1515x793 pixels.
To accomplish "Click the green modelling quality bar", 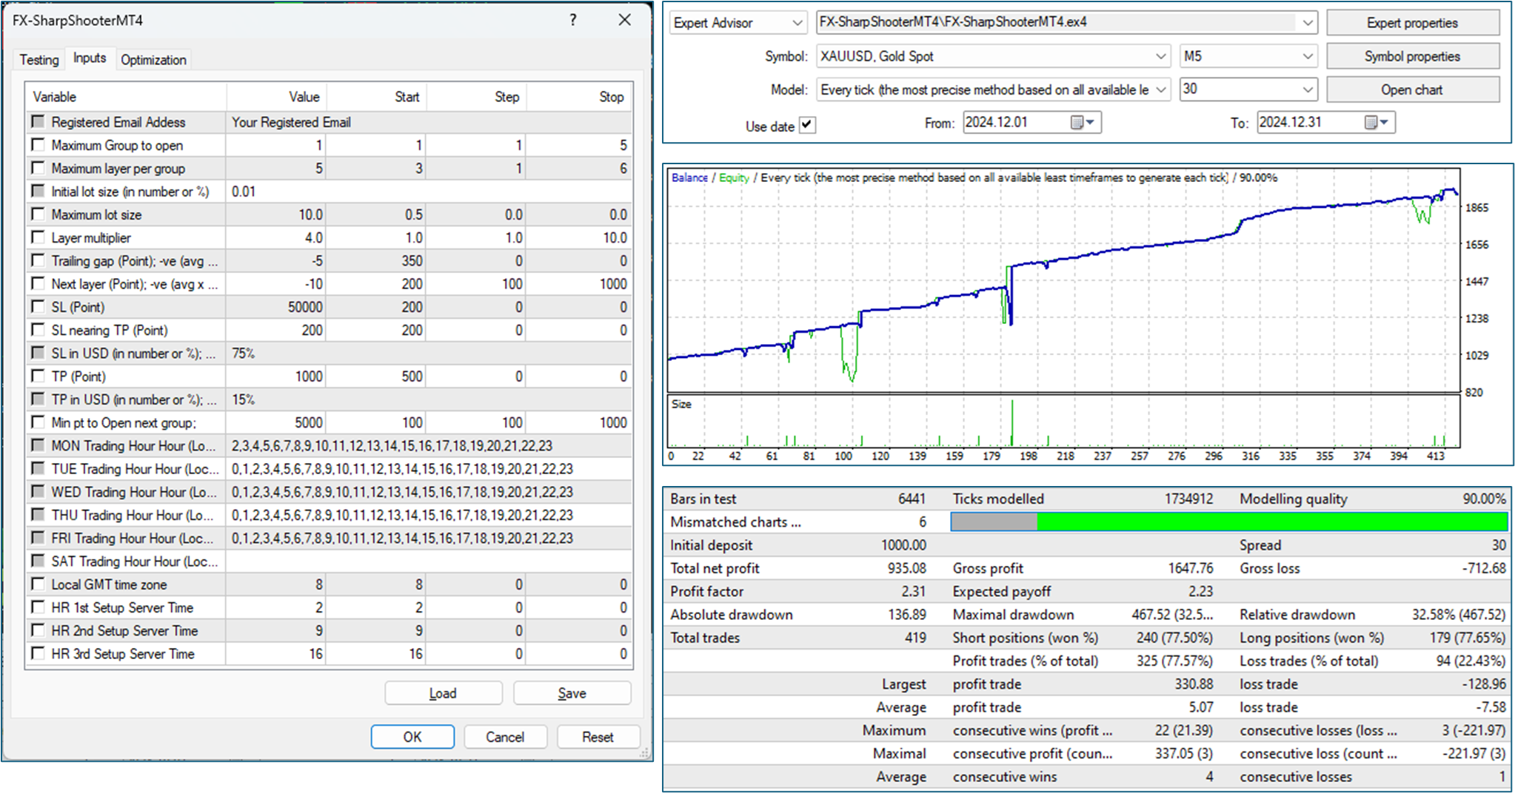I will click(1271, 522).
